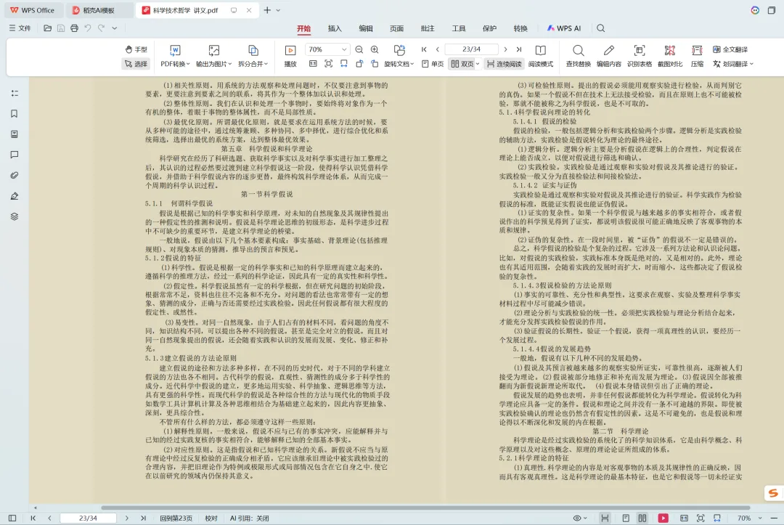The width and height of the screenshot is (784, 525).
Task: Click the new tab plus button
Action: coord(267,10)
